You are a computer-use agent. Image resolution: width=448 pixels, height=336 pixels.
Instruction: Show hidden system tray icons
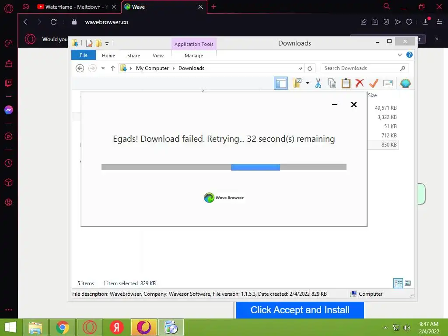pyautogui.click(x=386, y=327)
